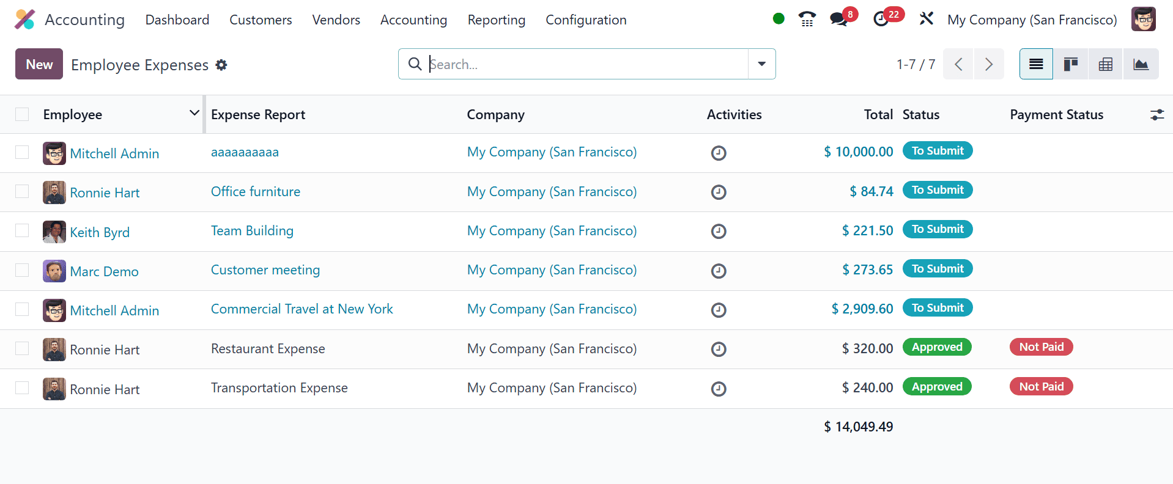
Task: Click activity clock for Customer meeting
Action: 719,271
